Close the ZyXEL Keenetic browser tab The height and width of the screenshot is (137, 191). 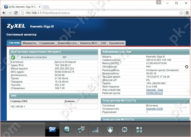40,7
